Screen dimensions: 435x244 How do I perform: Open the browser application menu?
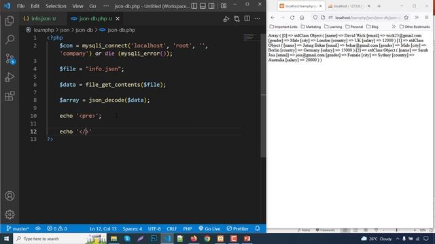pyautogui.click(x=427, y=18)
